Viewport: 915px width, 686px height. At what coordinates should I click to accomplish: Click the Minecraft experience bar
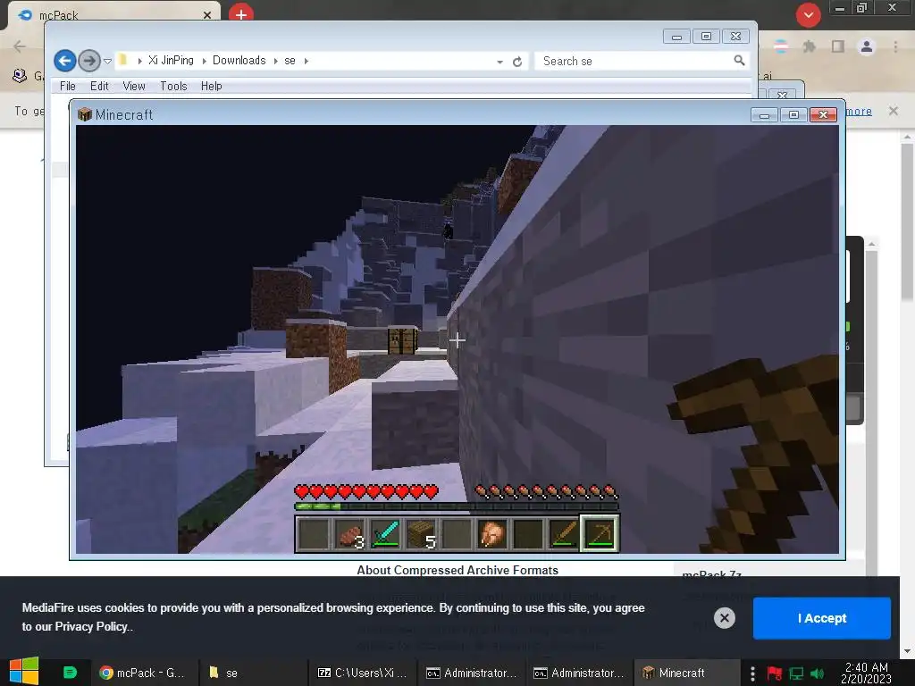coord(456,506)
